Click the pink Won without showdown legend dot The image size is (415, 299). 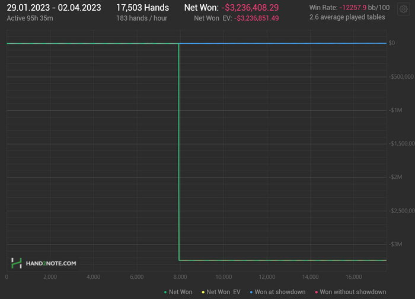316,292
